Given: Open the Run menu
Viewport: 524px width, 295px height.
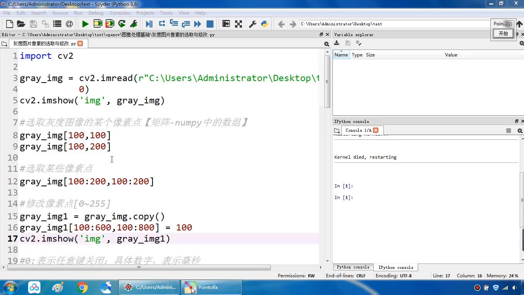Looking at the screenshot, I should (78, 13).
